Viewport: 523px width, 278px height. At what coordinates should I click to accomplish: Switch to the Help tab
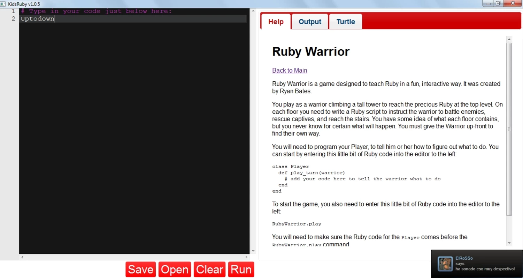tap(276, 22)
